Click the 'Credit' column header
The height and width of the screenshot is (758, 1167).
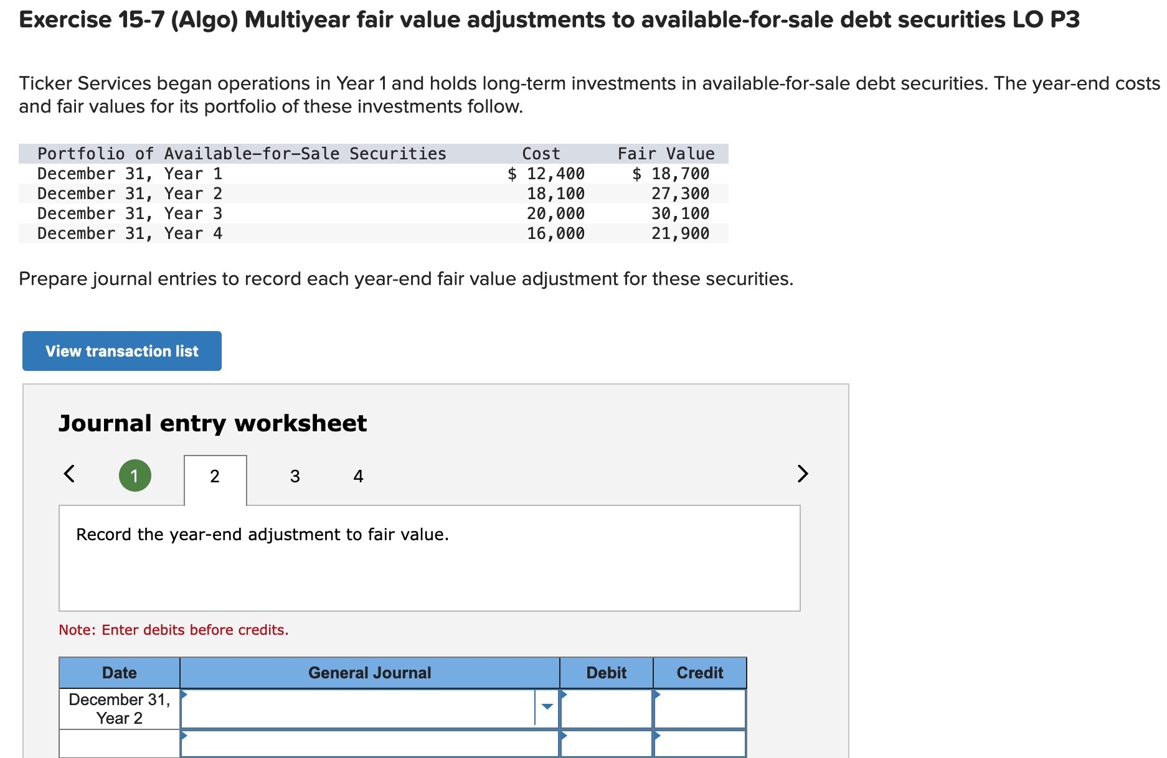tap(700, 673)
